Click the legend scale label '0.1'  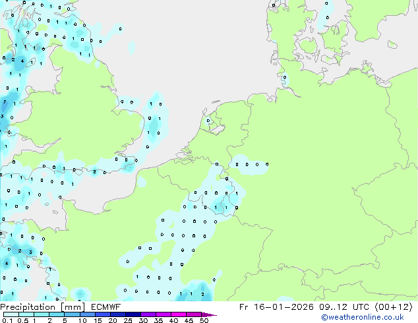[x=7, y=320]
